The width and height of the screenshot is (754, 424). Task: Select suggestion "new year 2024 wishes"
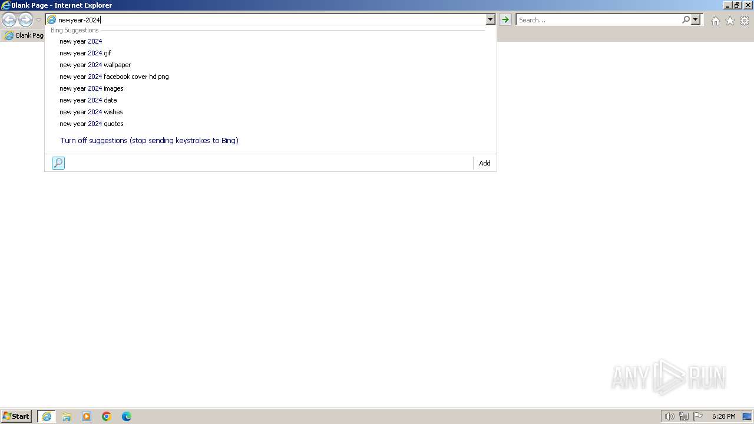tap(270, 112)
